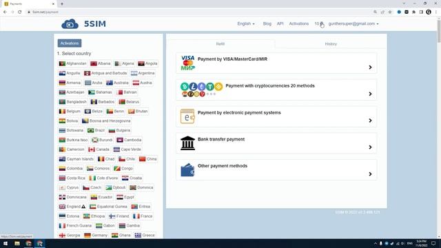Expand the VISA/MasterCard/MIR chevron arrow
Screen dimensions: 441x248
coord(370,68)
